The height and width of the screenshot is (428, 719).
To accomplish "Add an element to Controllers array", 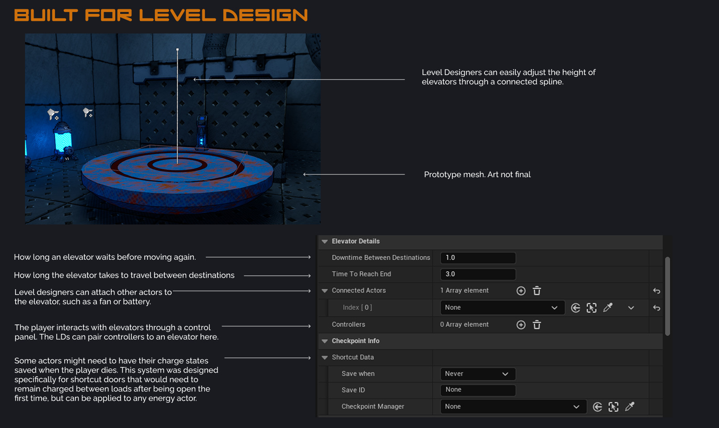I will pos(521,325).
